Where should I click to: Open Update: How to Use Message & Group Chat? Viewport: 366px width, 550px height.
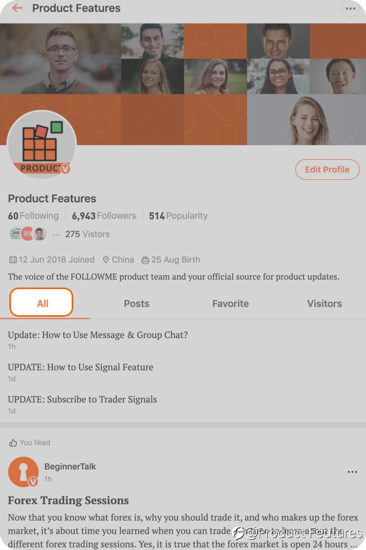(98, 335)
